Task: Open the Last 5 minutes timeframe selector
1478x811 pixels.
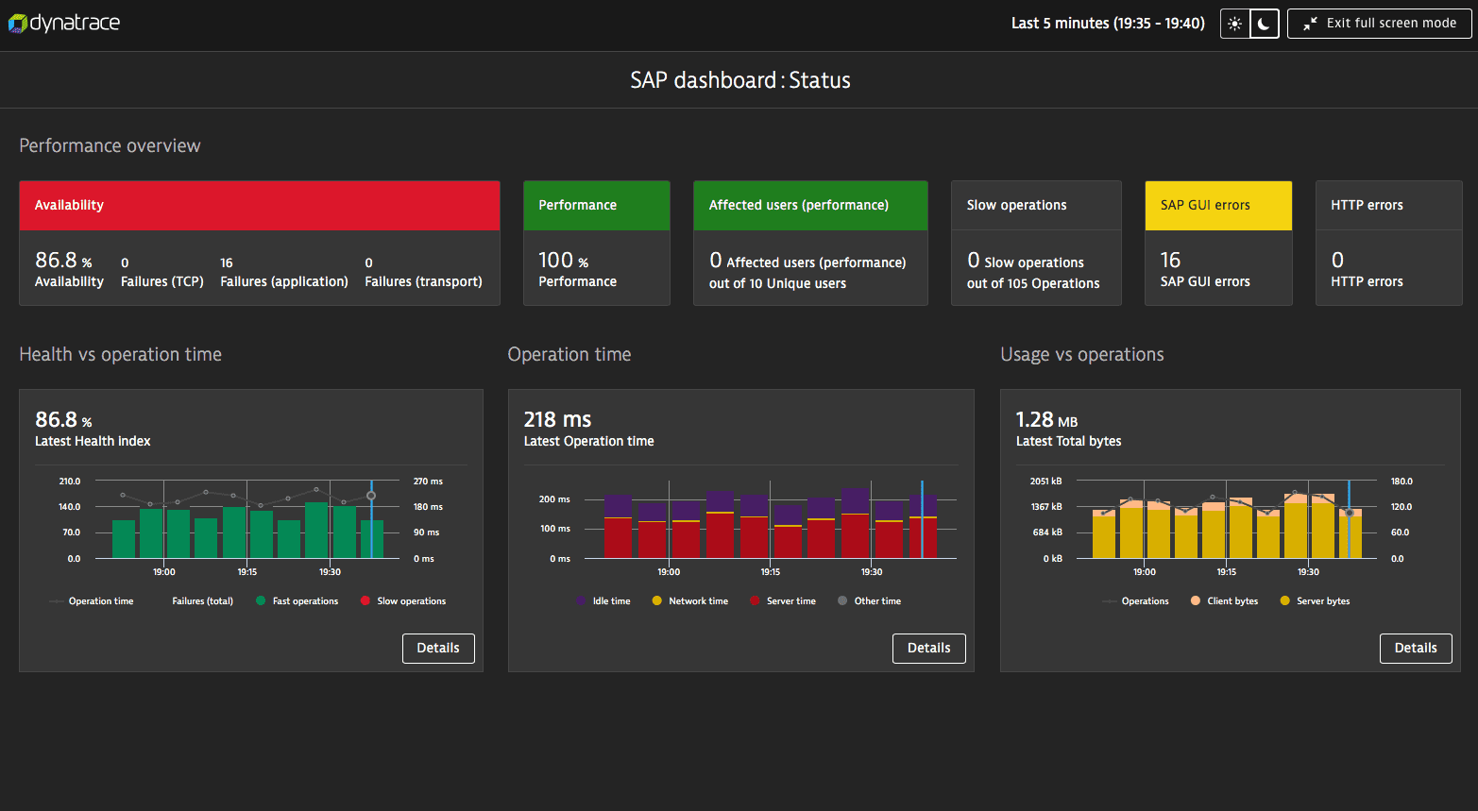Action: point(1108,24)
